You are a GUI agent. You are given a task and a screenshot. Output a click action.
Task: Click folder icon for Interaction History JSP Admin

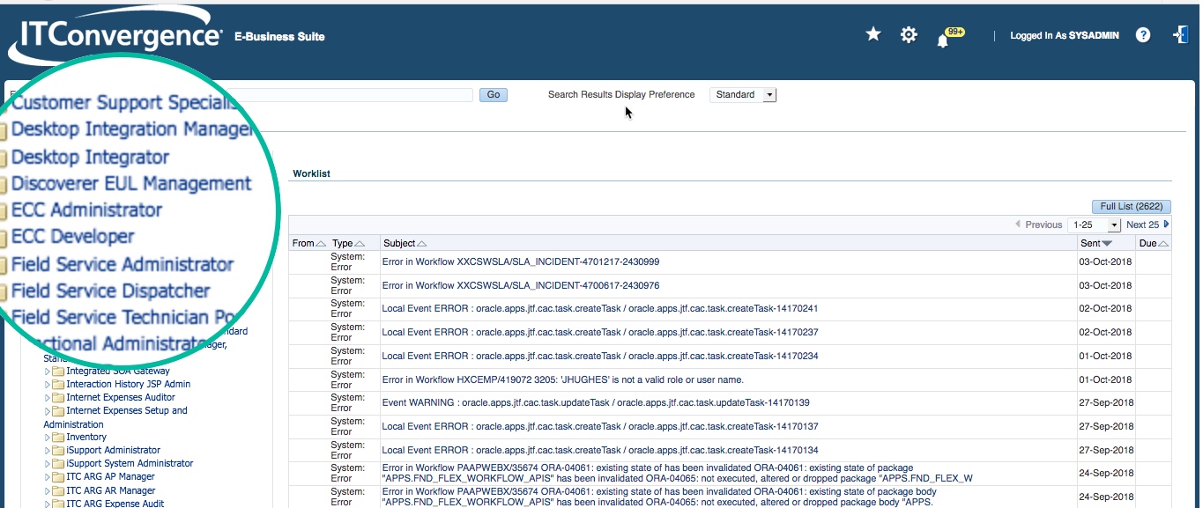click(58, 385)
